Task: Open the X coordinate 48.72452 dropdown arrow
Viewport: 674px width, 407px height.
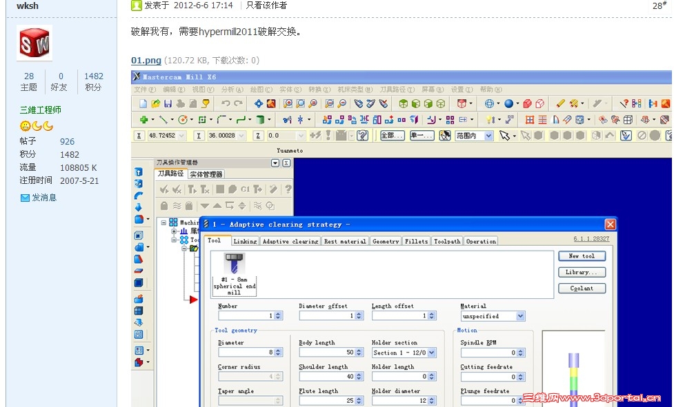Action: pos(181,136)
